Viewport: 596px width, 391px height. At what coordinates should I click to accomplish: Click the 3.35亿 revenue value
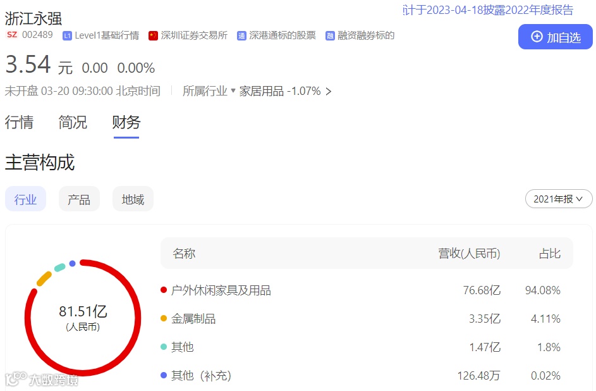click(x=485, y=318)
